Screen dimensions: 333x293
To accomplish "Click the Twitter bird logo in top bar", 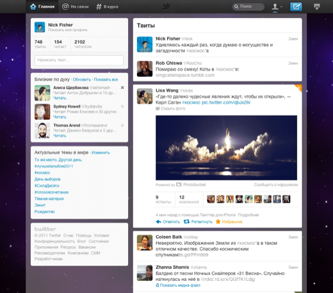I will click(x=166, y=6).
